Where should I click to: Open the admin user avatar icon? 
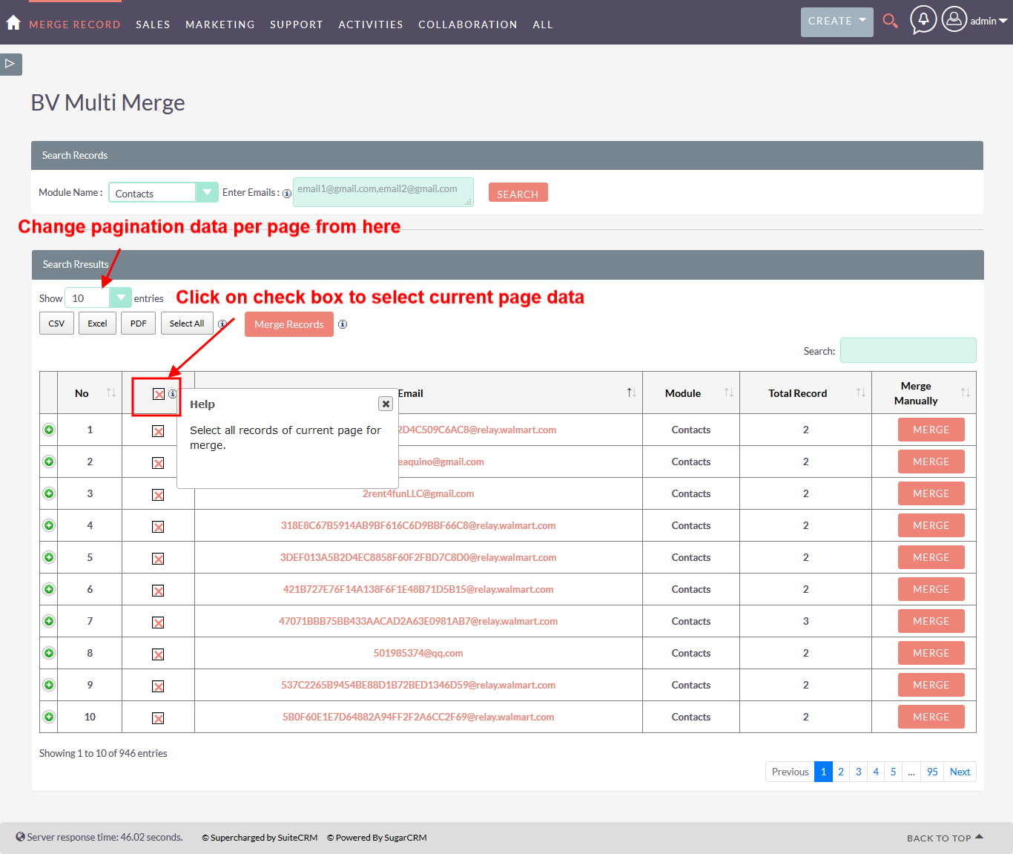[954, 19]
